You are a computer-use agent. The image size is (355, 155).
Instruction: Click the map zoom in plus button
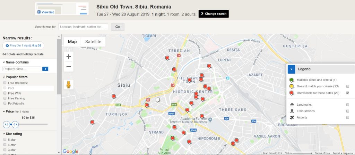[69, 57]
